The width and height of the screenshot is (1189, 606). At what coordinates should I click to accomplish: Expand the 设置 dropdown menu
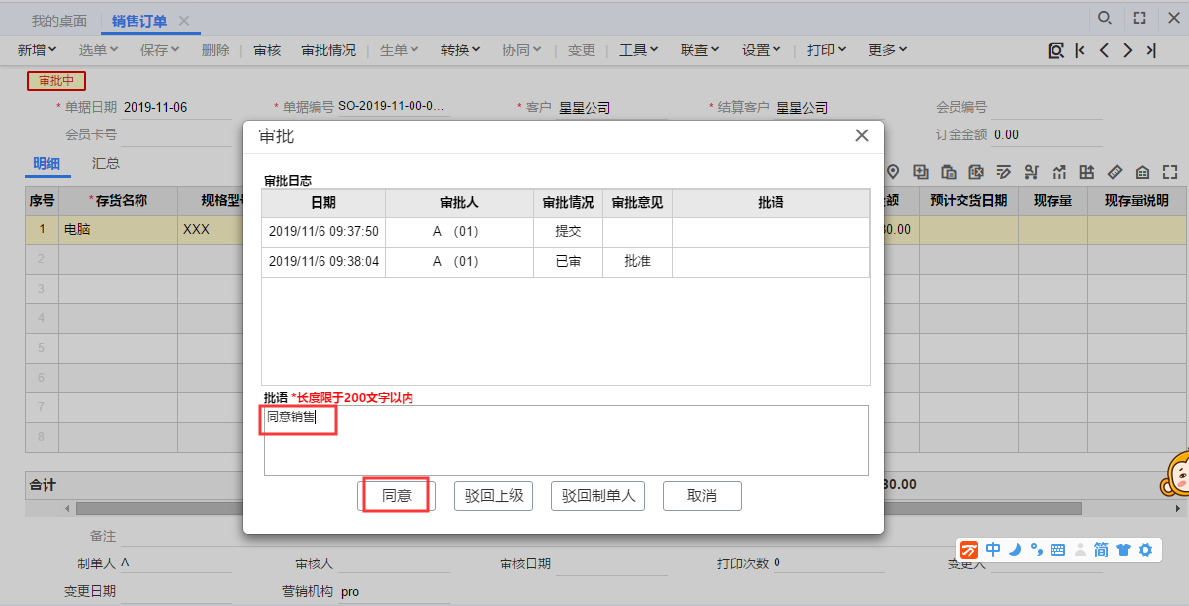pyautogui.click(x=762, y=50)
